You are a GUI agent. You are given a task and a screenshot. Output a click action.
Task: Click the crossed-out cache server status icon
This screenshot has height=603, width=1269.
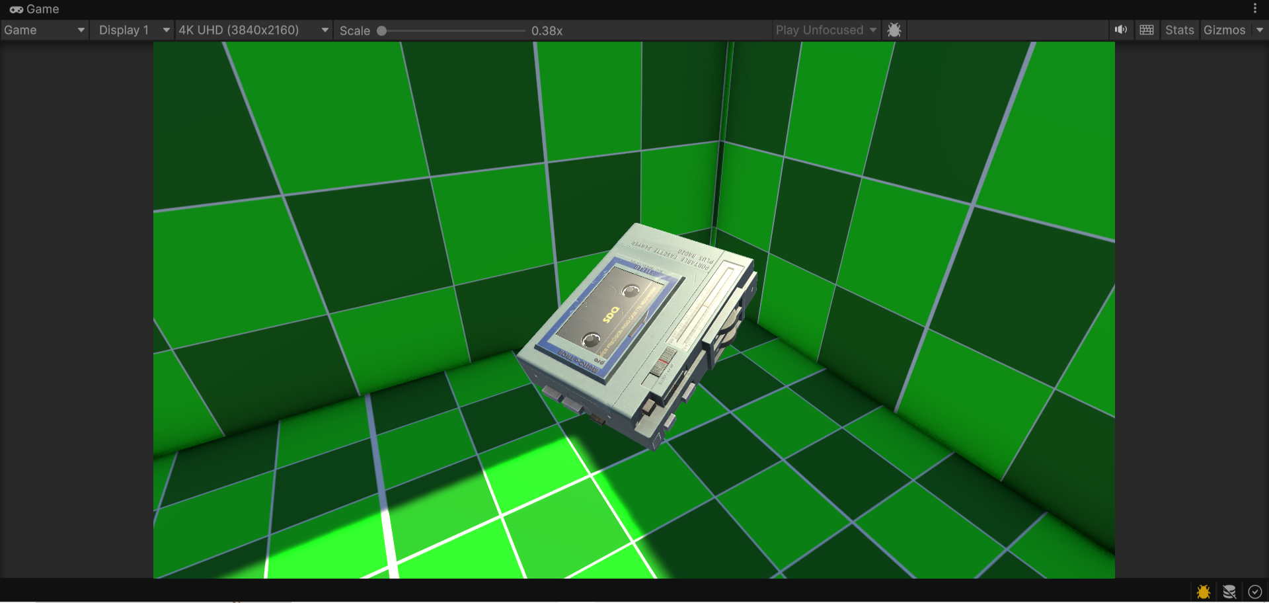coord(1229,592)
